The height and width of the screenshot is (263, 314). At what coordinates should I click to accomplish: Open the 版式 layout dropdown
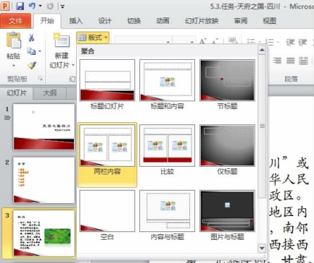pos(93,37)
